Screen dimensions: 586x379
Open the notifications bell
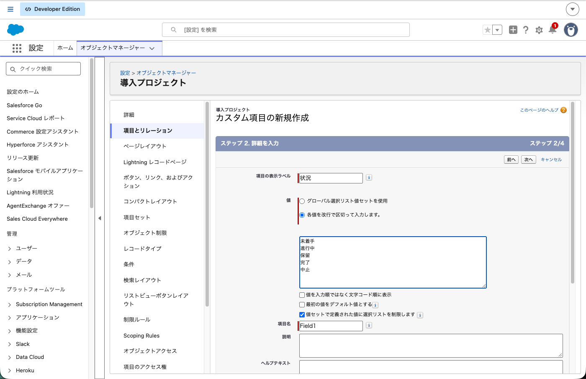(x=553, y=29)
